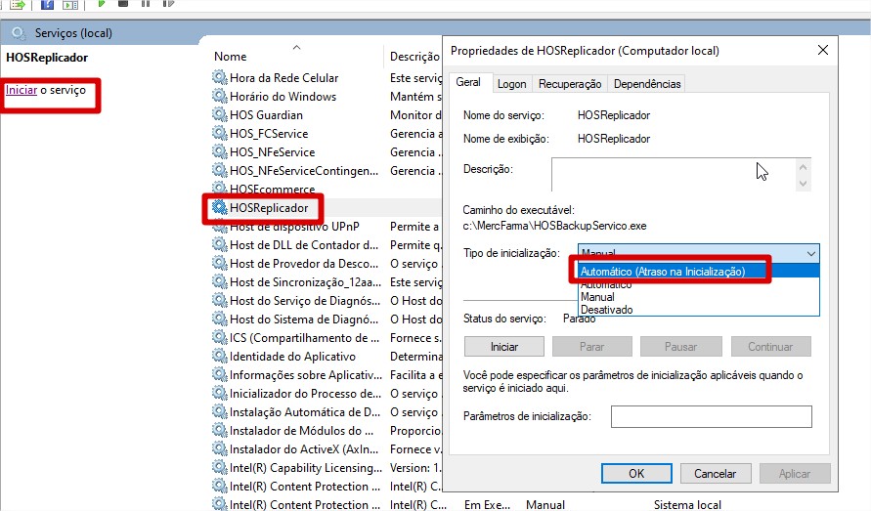Choose Desativado in startup type list
The width and height of the screenshot is (871, 511).
[606, 310]
